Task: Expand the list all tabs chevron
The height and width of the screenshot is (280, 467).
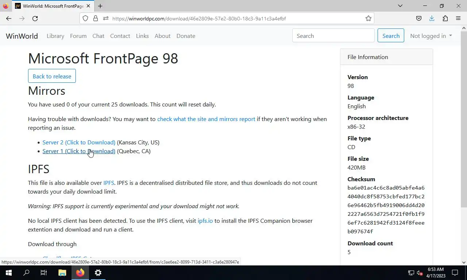Action: [400, 6]
